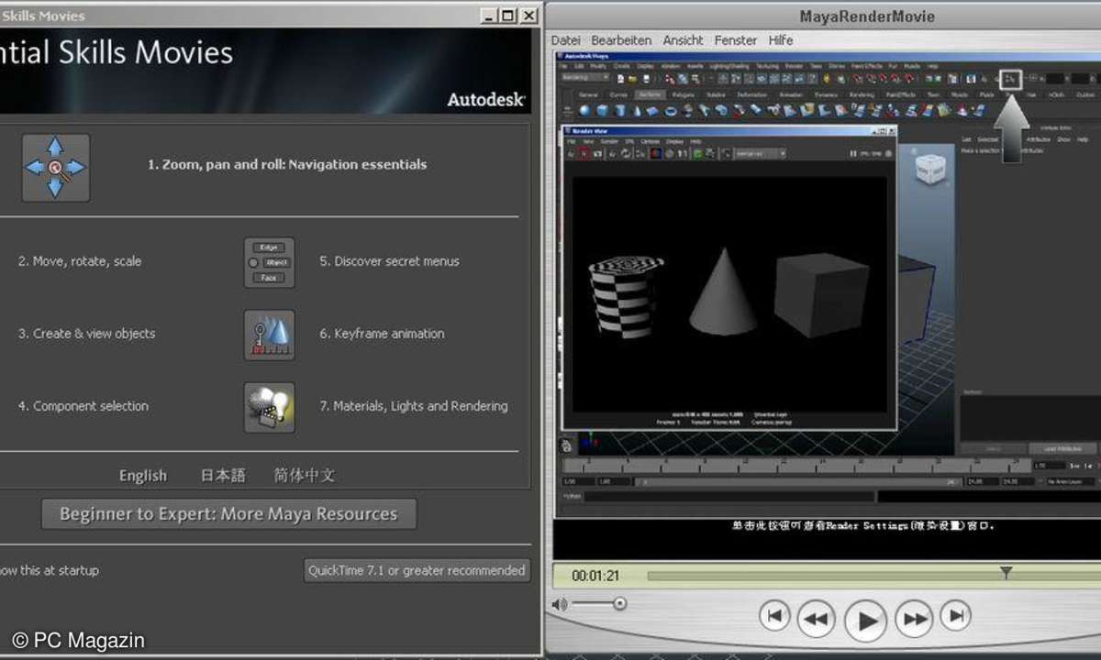Screen dimensions: 1101x660
Task: Close the Skills Movies window
Action: pos(528,16)
